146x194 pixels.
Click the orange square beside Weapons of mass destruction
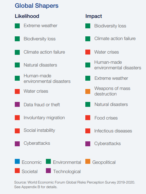pos(88,91)
